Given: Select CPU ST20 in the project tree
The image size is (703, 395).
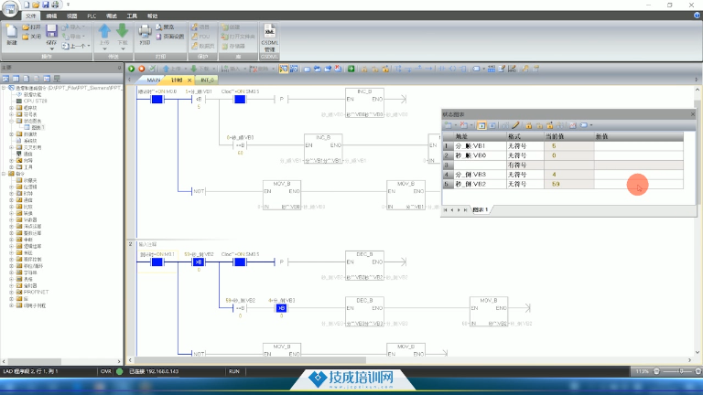Looking at the screenshot, I should (x=35, y=101).
